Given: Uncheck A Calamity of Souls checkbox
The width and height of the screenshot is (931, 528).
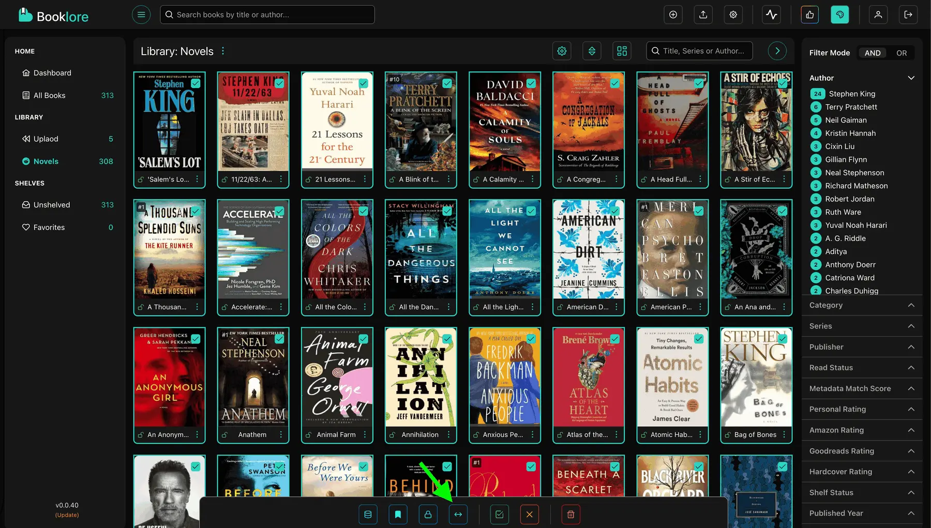Looking at the screenshot, I should tap(531, 83).
